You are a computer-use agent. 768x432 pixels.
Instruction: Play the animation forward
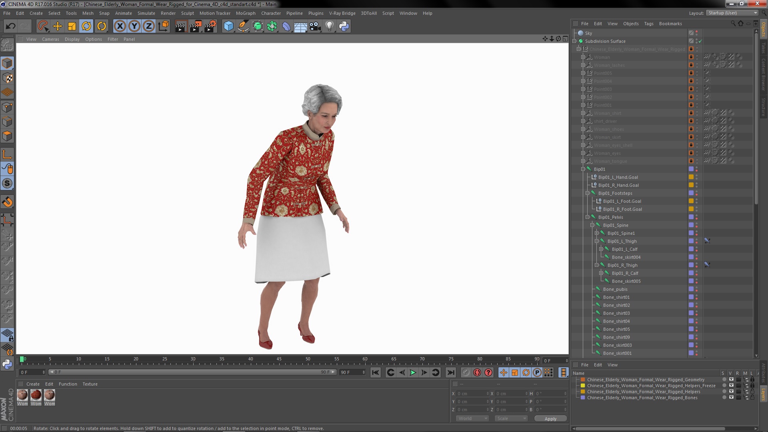(x=413, y=372)
